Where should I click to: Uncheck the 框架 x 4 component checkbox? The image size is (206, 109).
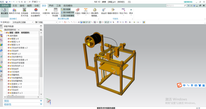8,39
